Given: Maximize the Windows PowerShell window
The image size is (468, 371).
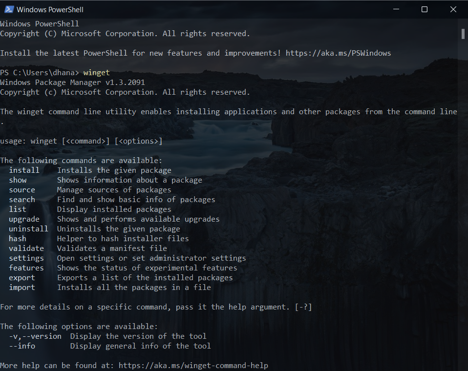Looking at the screenshot, I should coord(424,9).
